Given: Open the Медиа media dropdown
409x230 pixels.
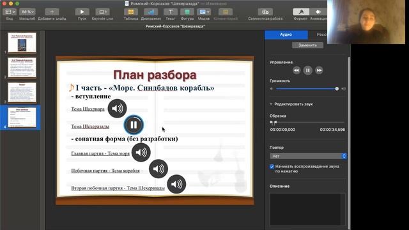Looking at the screenshot, I should point(204,12).
